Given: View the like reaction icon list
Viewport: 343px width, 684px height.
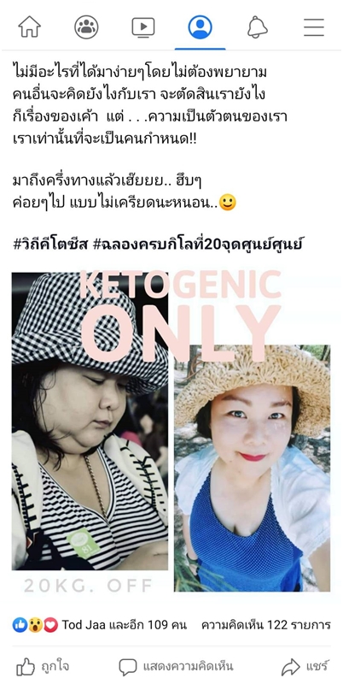Looking at the screenshot, I should click(x=20, y=625).
